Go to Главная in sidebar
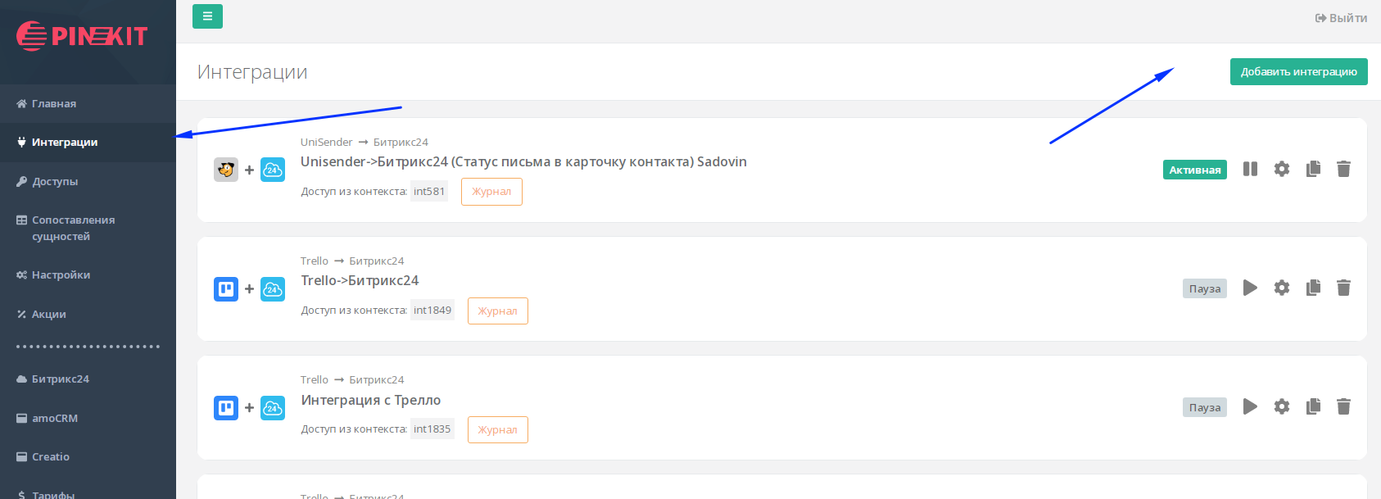The width and height of the screenshot is (1381, 499). coord(54,104)
